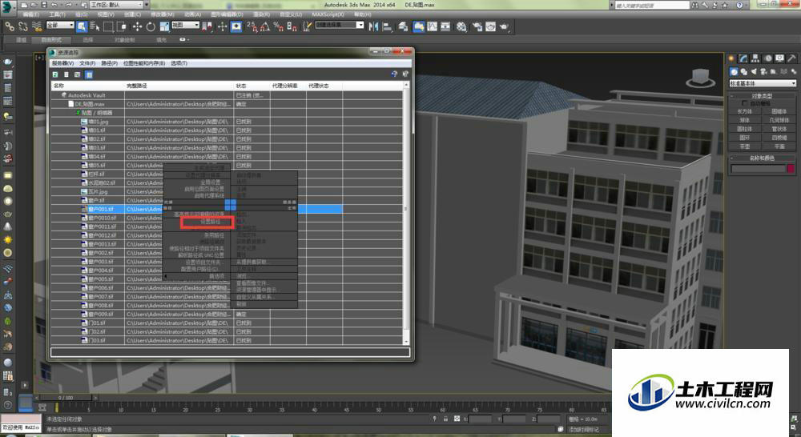Select the Lights category icon

[x=754, y=72]
